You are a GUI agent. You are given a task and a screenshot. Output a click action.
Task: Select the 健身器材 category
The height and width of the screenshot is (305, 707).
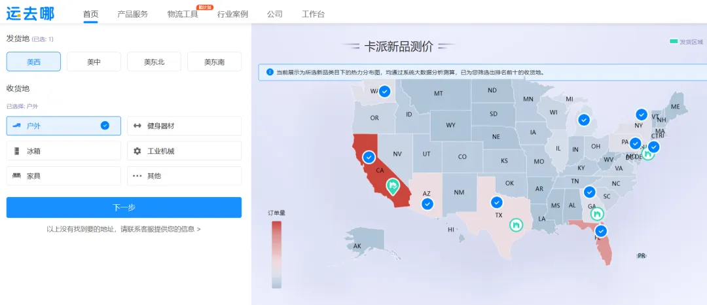(x=184, y=126)
